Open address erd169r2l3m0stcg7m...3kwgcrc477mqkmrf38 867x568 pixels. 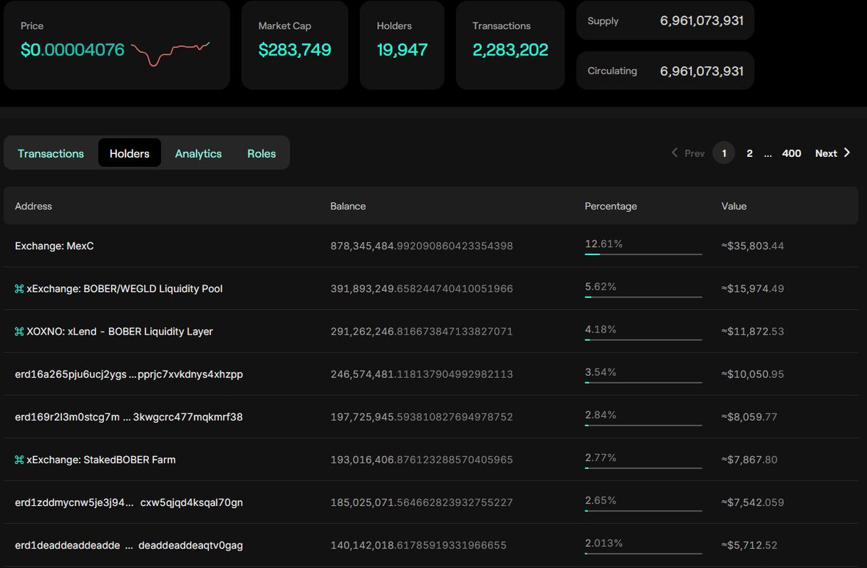click(129, 417)
